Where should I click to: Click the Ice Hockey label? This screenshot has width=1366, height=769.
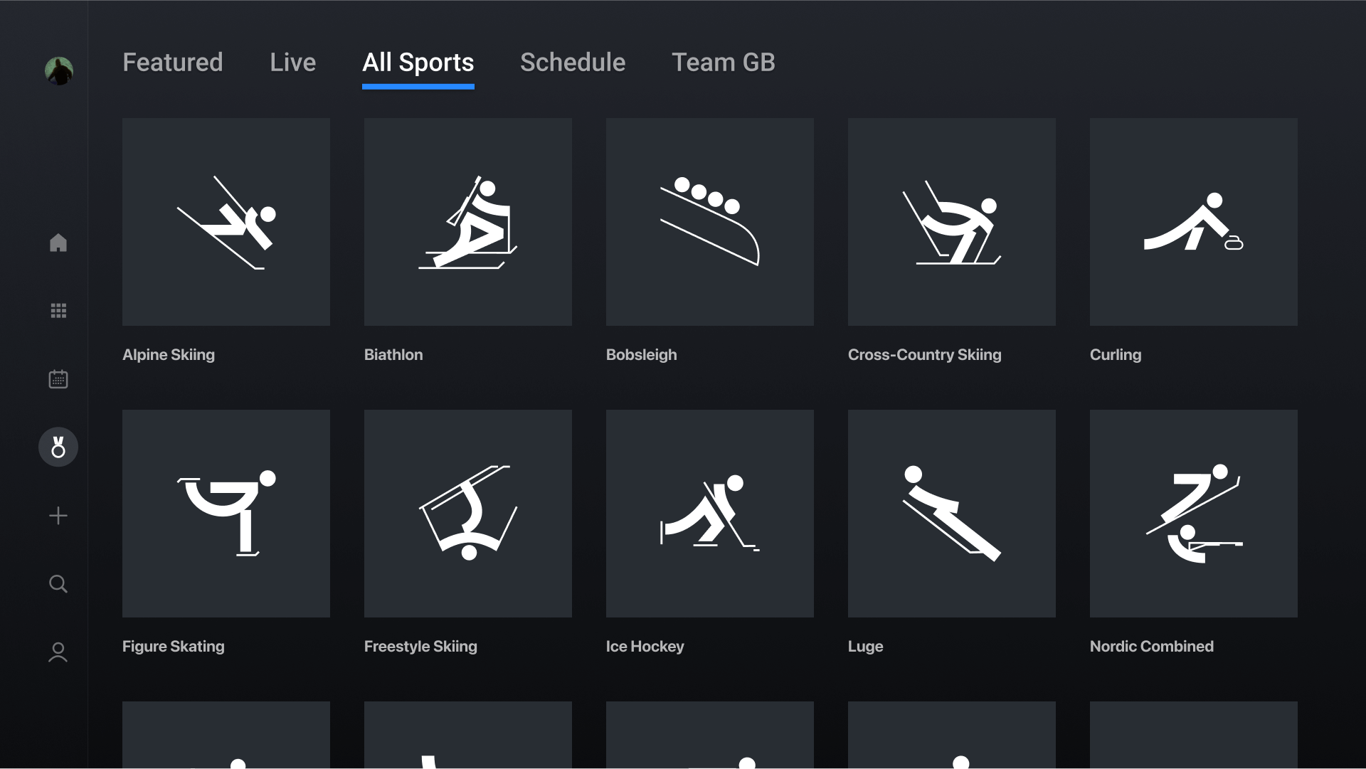[x=645, y=647]
